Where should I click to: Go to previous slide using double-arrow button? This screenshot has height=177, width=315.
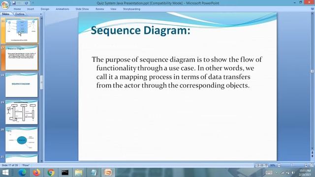click(312, 152)
